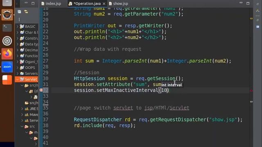Viewport: 262px width, 147px height.
Task: Click the error marker on line 32
Action: click(x=41, y=90)
